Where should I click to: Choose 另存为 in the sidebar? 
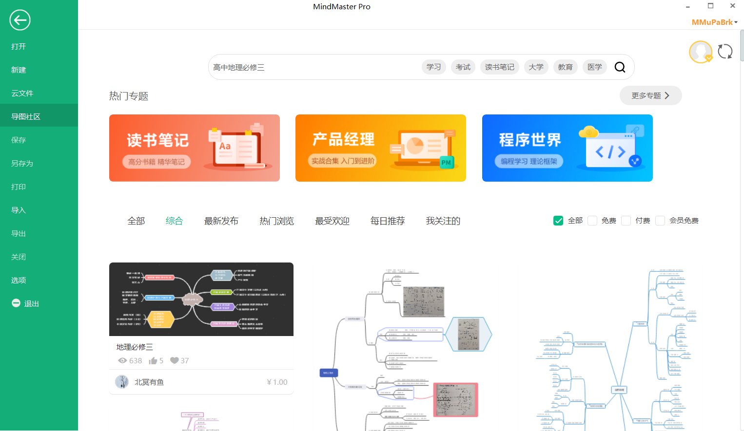click(x=39, y=163)
